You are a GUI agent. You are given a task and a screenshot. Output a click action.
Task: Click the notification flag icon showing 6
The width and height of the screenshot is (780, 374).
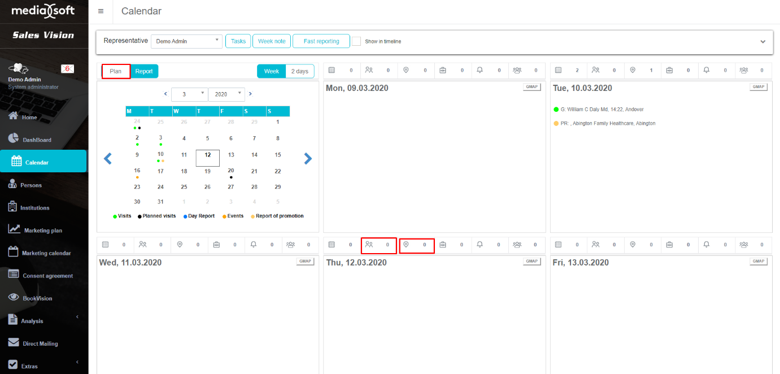(x=67, y=68)
